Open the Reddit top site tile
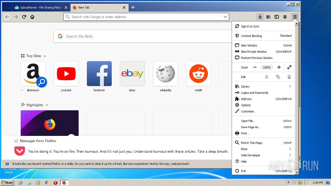Image resolution: width=331 pixels, height=186 pixels. coord(199,74)
